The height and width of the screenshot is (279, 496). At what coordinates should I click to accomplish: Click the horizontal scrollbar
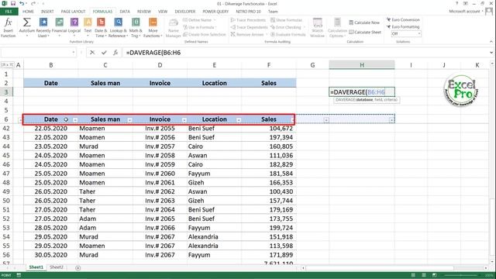[380, 268]
